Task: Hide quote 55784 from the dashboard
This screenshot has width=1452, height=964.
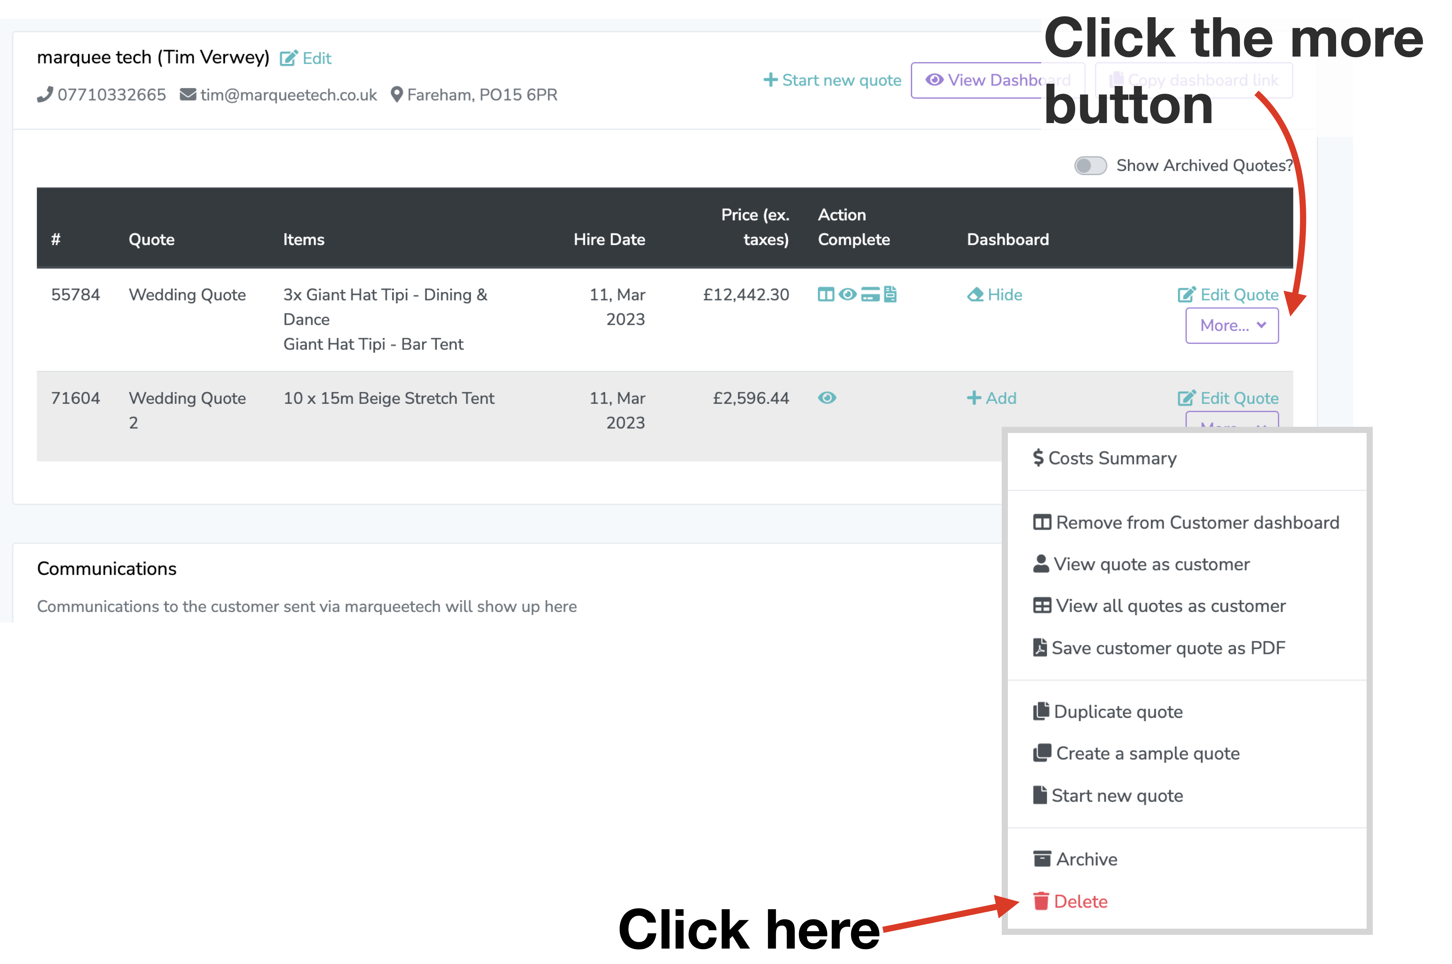Action: pyautogui.click(x=995, y=295)
